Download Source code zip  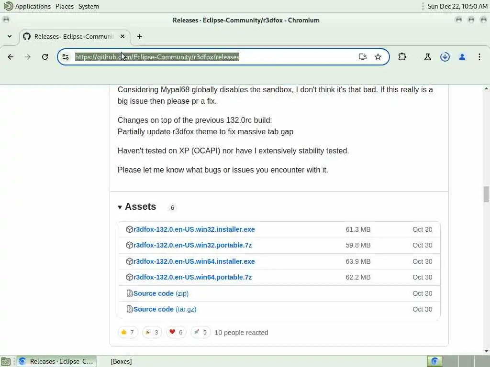click(x=161, y=293)
